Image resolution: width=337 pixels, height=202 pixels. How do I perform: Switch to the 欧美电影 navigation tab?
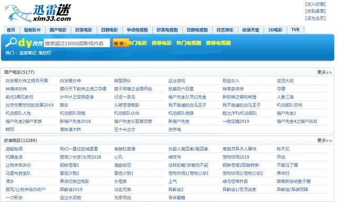pos(84,30)
